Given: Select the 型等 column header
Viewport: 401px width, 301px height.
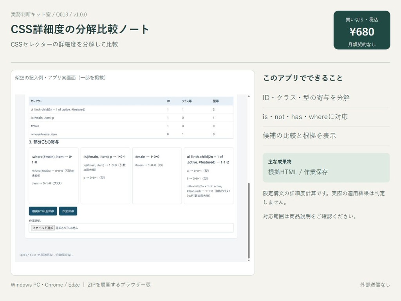Looking at the screenshot, I should coord(216,101).
